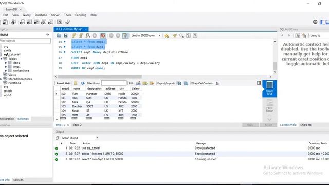Beautify query with the broom icon
The height and width of the screenshot is (185, 329).
pyautogui.click(x=175, y=35)
